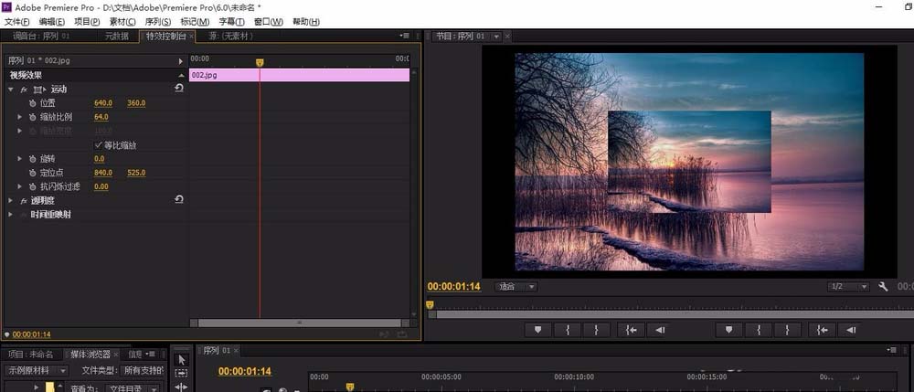Open the 素材 menu

click(122, 22)
